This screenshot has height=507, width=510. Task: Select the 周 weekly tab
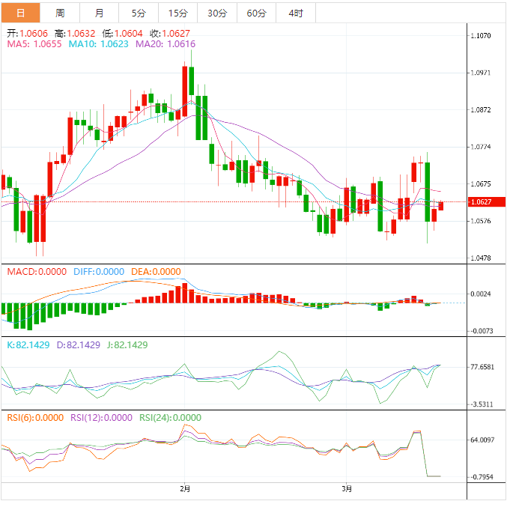(x=59, y=13)
